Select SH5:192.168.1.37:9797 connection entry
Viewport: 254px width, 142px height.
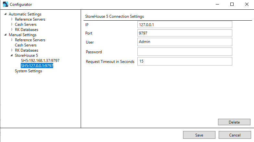point(40,61)
